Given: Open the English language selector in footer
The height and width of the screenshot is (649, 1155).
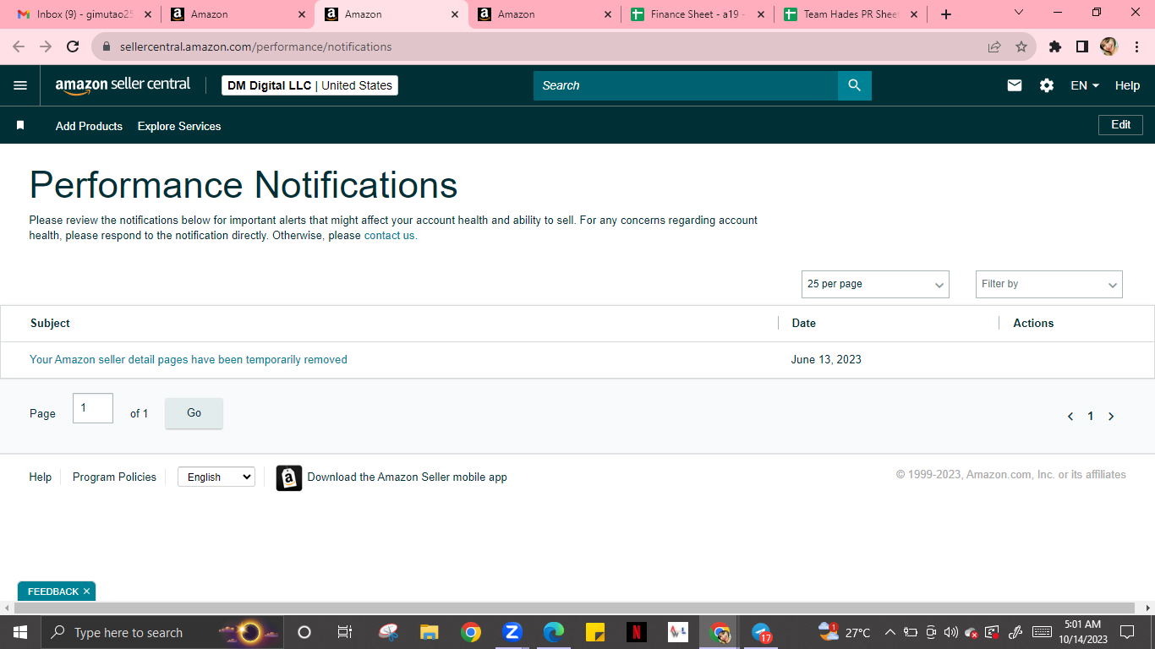Looking at the screenshot, I should coord(216,477).
